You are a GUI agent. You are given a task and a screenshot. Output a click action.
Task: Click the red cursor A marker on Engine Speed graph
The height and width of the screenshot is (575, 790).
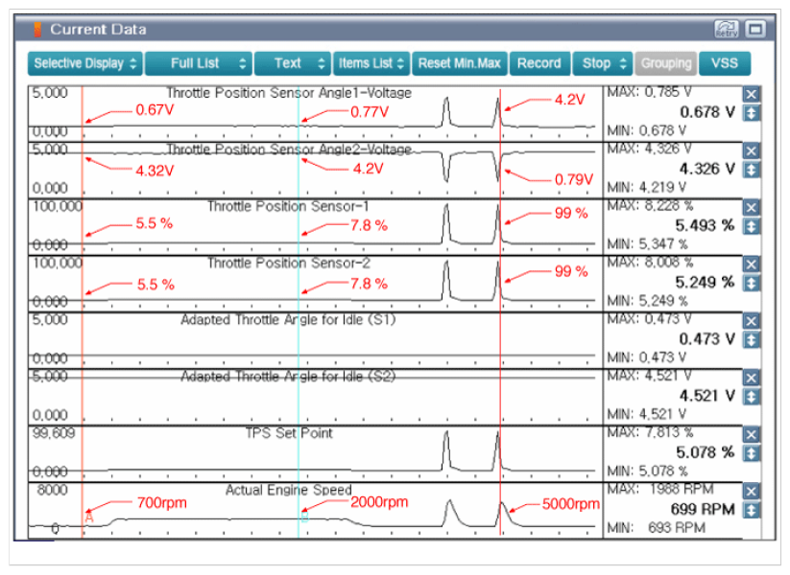89,517
